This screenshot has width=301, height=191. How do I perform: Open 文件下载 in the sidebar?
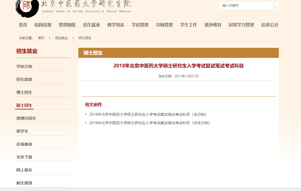tap(24, 157)
